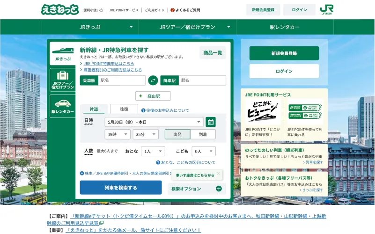Image resolution: width=375 pixels, height=234 pixels.
Task: Expand the JRきっぷ navigation menu
Action: pyautogui.click(x=90, y=27)
